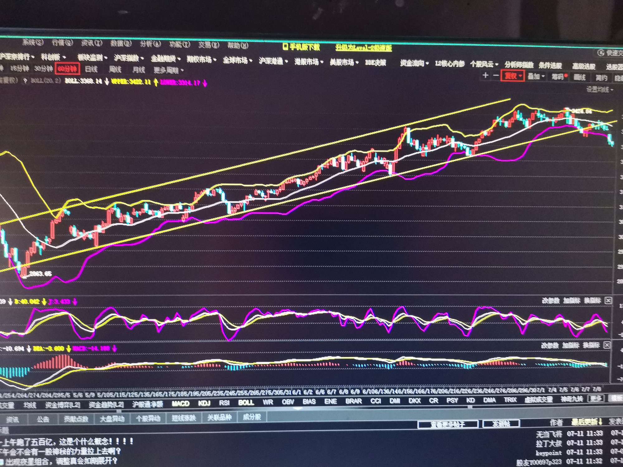Open 条件选股
Screen dimensions: 623x467
pos(550,66)
